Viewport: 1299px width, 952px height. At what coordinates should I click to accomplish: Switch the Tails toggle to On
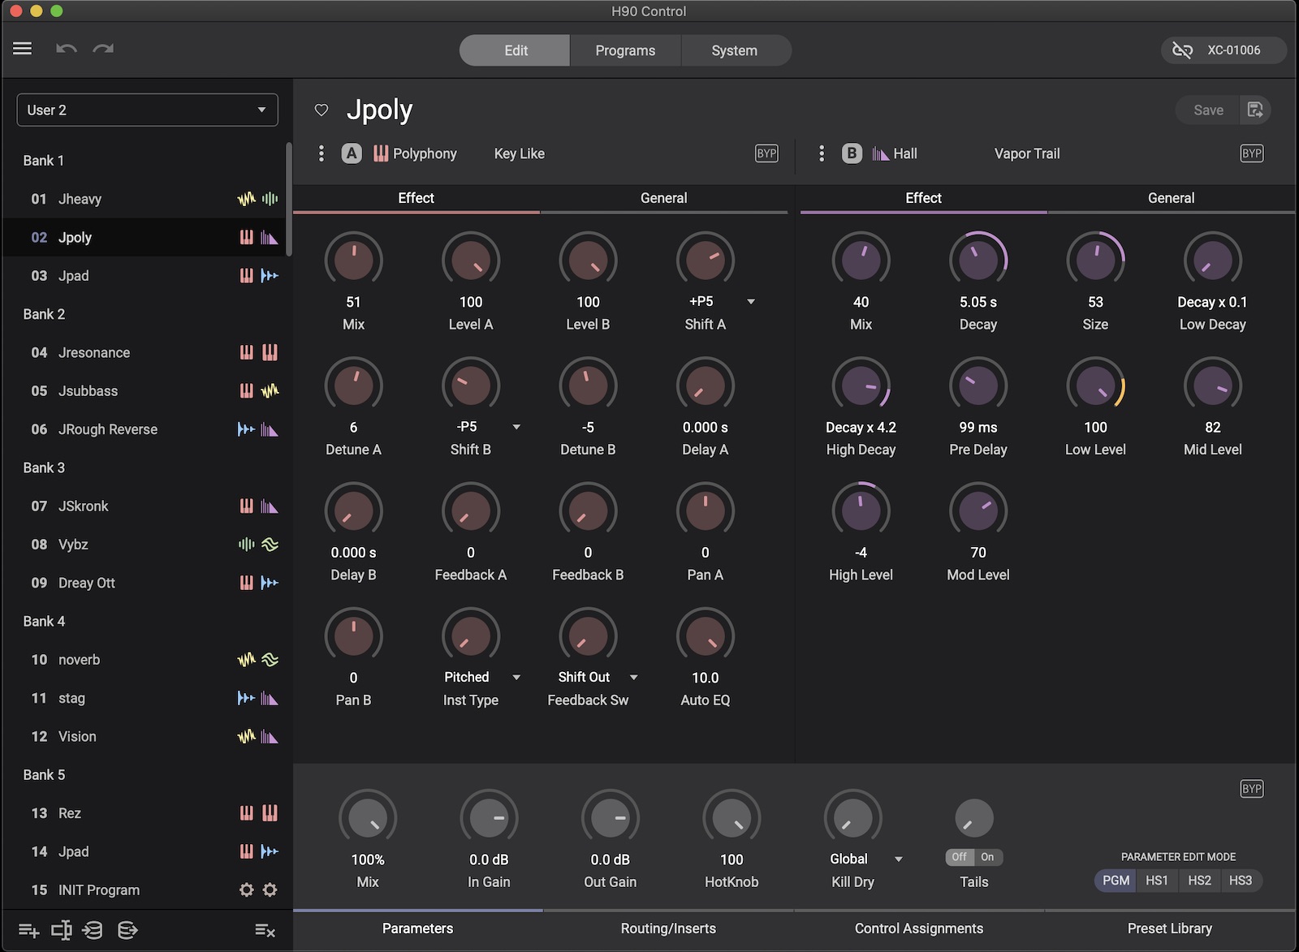point(987,857)
